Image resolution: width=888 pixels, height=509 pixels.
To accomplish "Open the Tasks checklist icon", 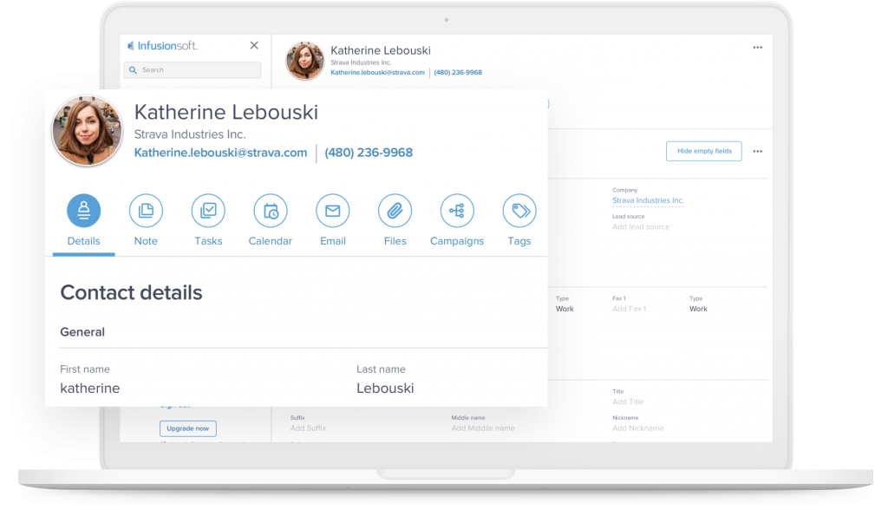I will pos(208,211).
